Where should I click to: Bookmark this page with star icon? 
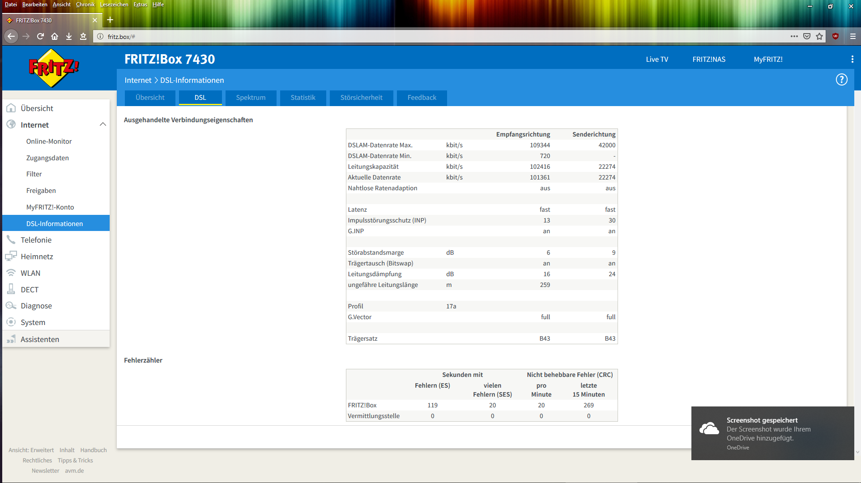pyautogui.click(x=819, y=36)
